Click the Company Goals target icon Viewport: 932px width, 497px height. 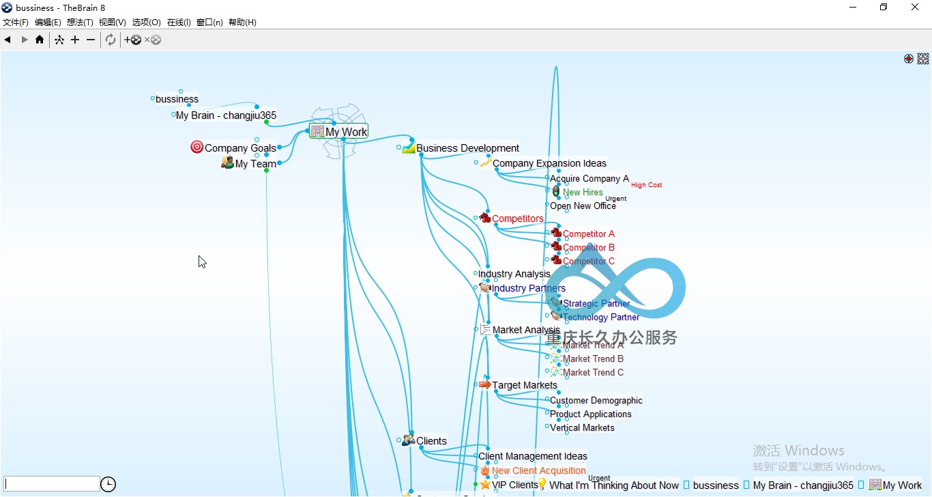196,147
